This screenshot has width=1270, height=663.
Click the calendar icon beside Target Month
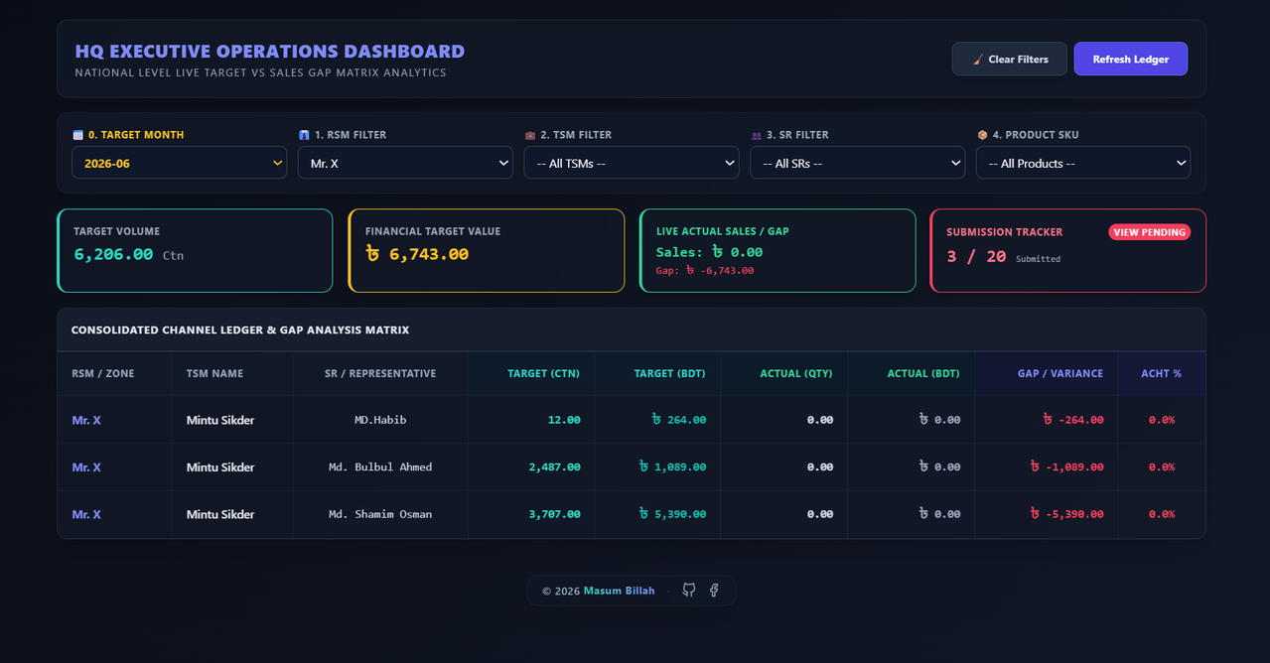point(77,135)
